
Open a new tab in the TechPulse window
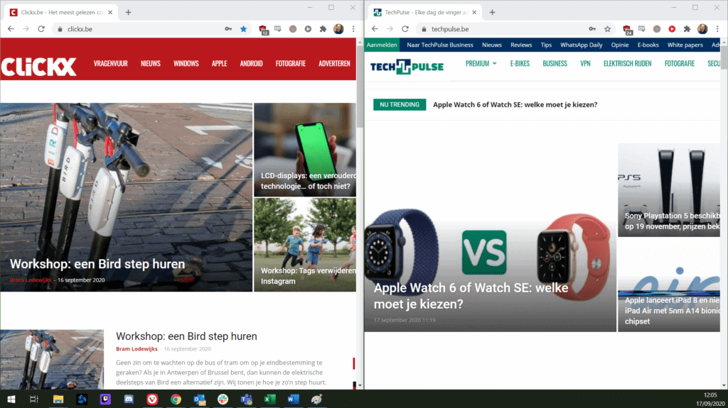click(x=492, y=13)
